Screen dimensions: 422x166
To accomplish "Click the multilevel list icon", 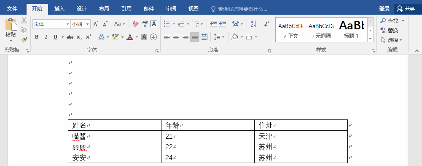I will (x=196, y=24).
